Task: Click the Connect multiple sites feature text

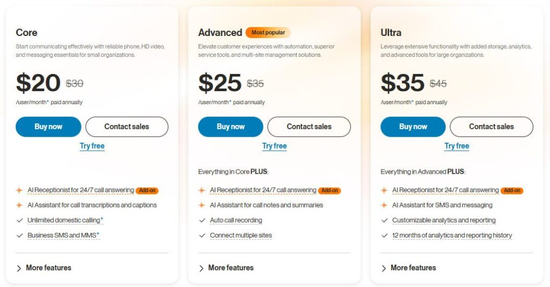Action: click(241, 236)
